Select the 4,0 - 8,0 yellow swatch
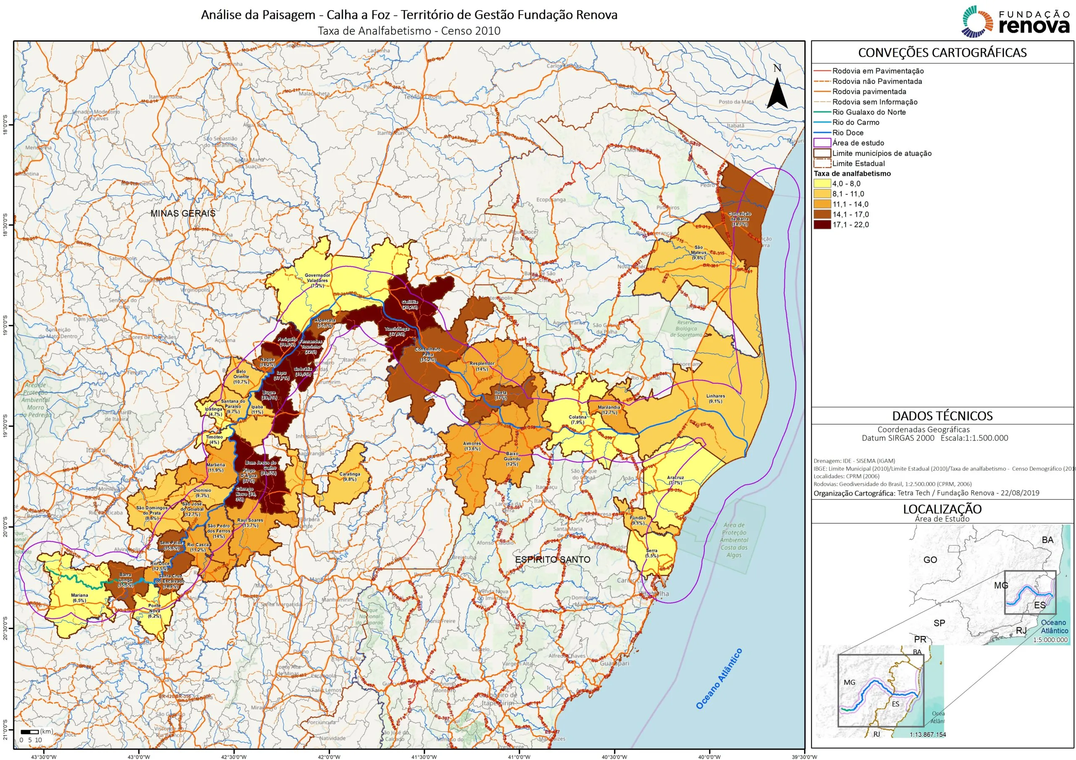Screen dimensions: 1076x760 tap(823, 183)
